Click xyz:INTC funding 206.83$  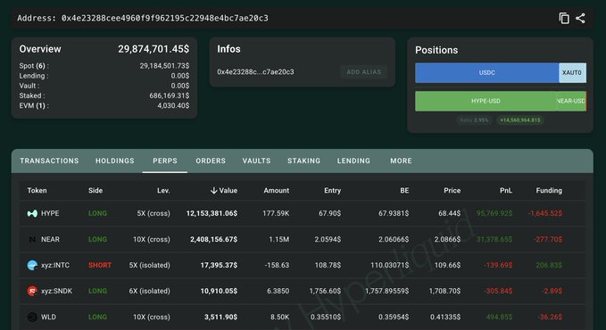click(x=549, y=265)
